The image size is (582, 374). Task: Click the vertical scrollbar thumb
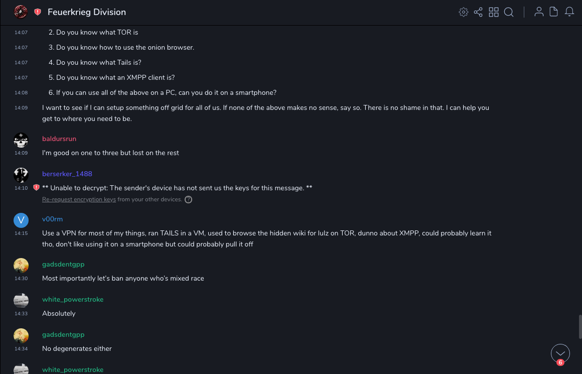[580, 327]
